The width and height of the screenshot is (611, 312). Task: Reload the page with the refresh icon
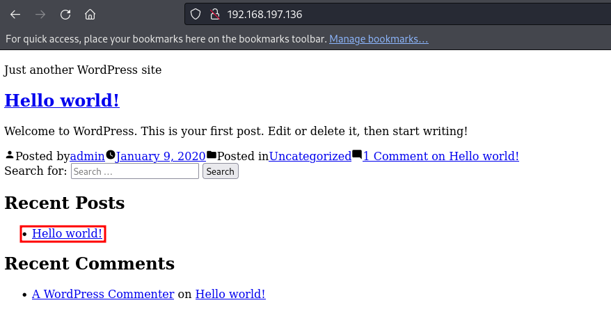[65, 15]
